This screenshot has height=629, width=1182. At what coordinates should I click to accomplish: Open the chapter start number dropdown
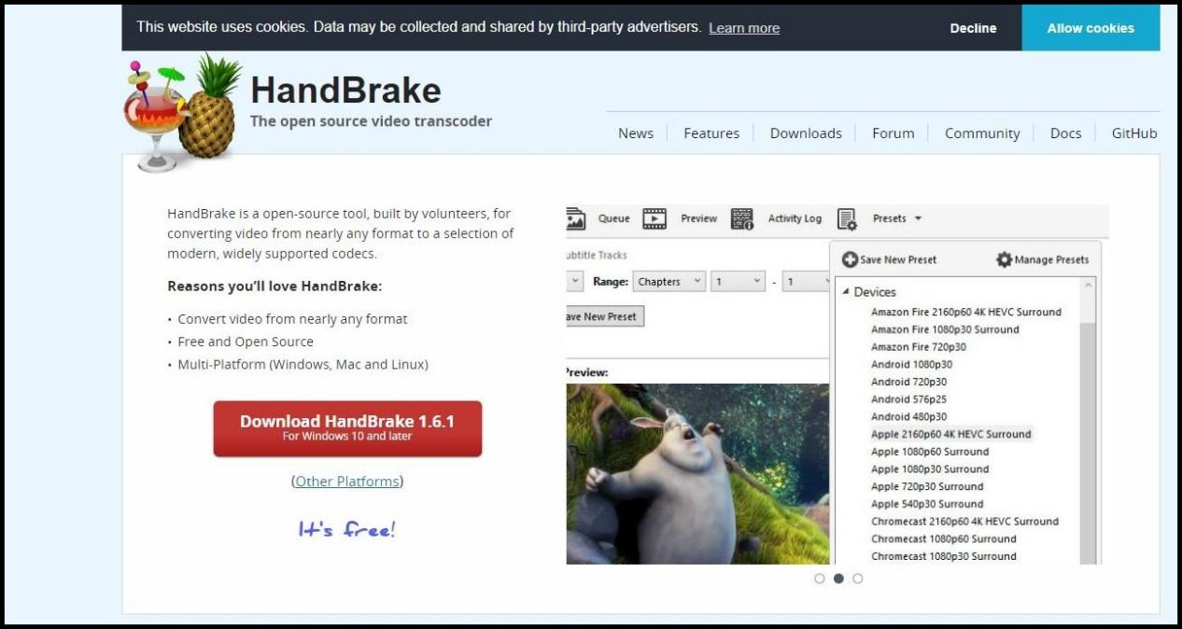coord(738,282)
